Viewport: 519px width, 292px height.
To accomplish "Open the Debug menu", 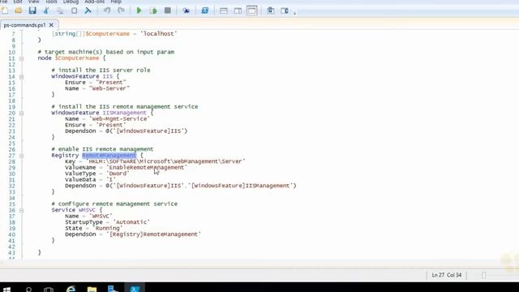I will [71, 2].
